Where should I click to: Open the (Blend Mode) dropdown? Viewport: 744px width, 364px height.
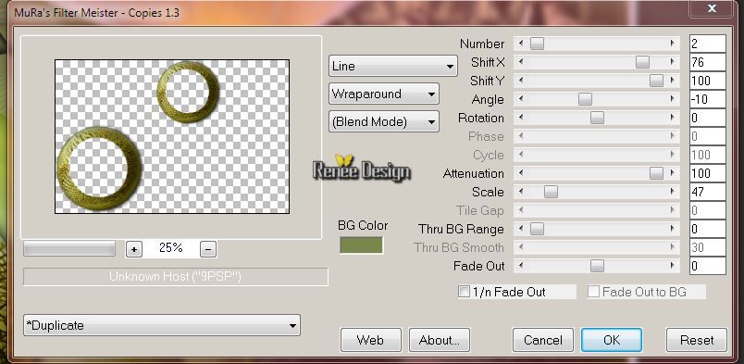click(384, 121)
